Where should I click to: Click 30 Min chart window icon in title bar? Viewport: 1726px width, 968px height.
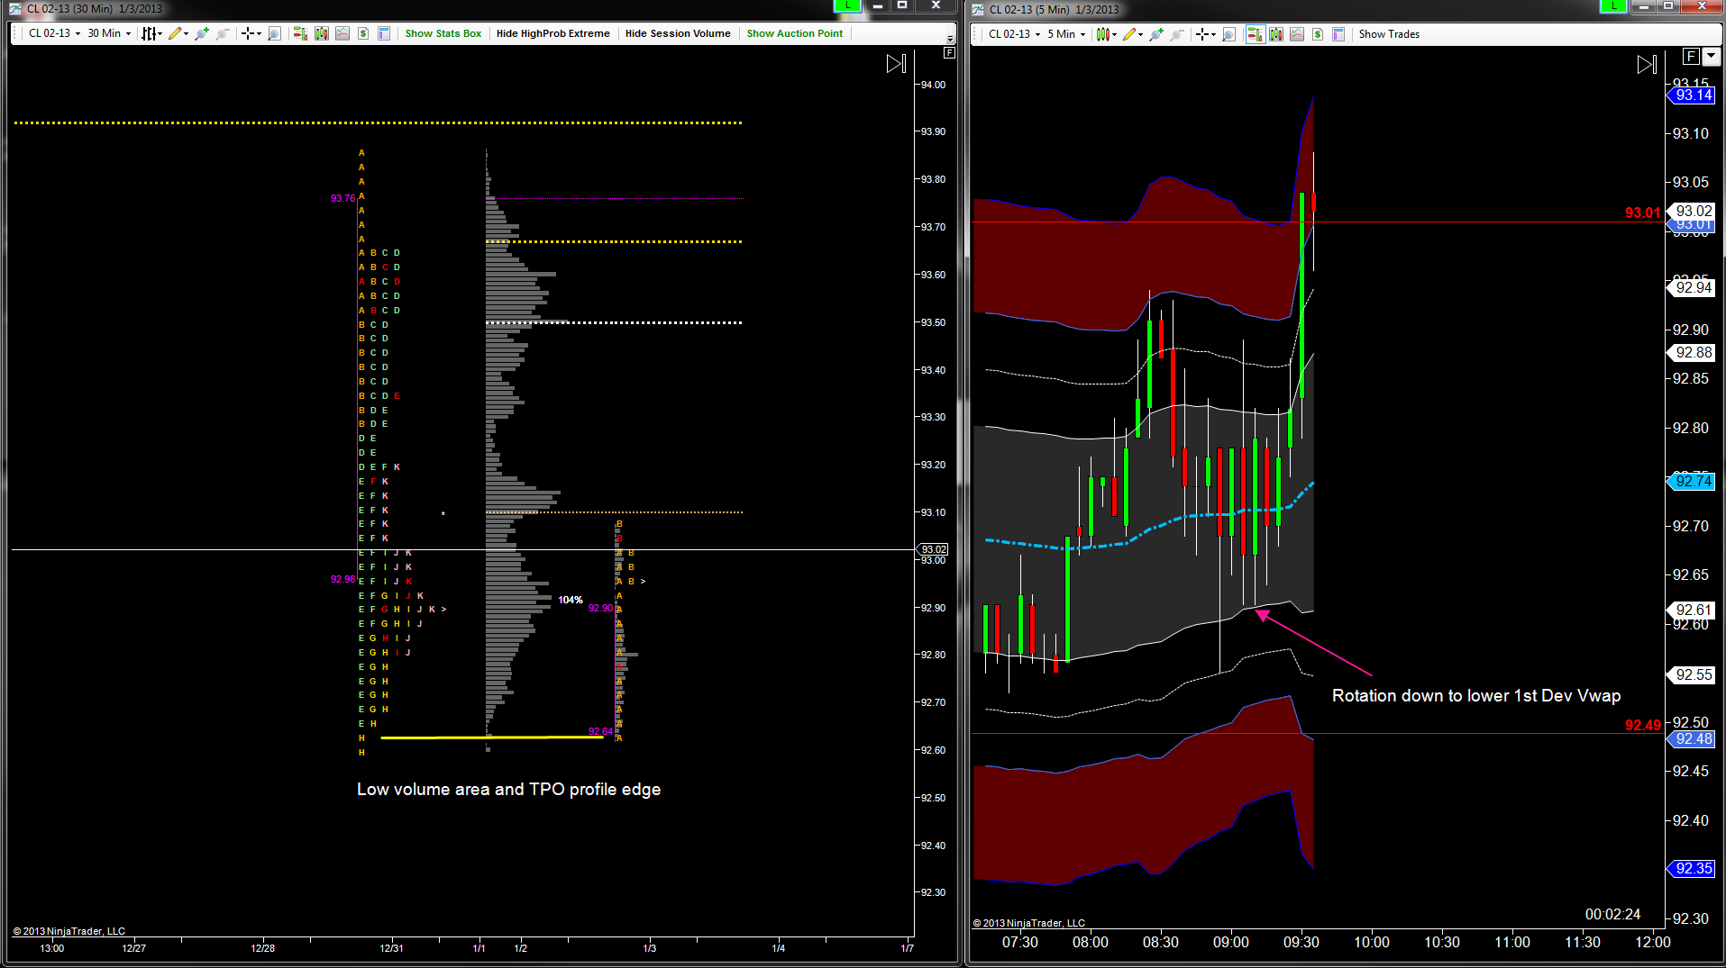15,8
